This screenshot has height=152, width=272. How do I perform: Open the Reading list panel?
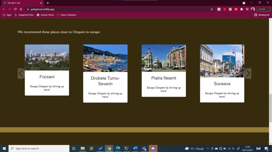pos(262,15)
